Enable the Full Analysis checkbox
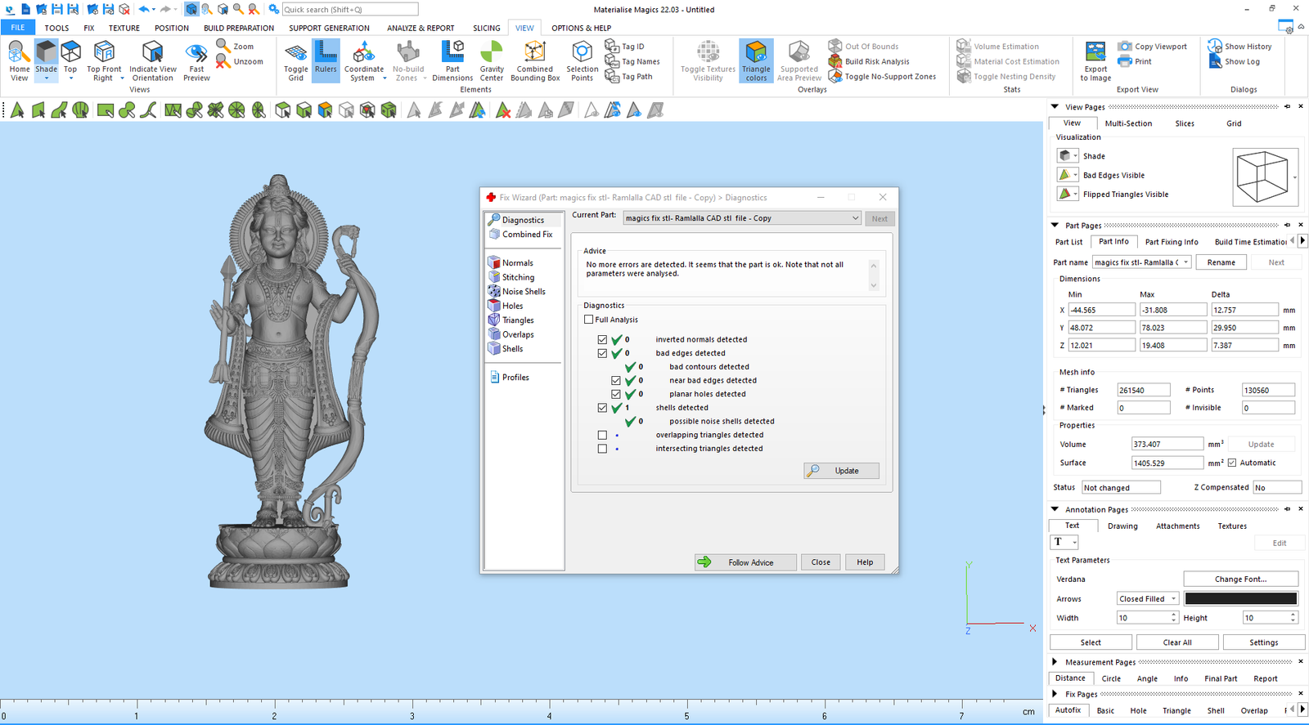 pos(589,320)
